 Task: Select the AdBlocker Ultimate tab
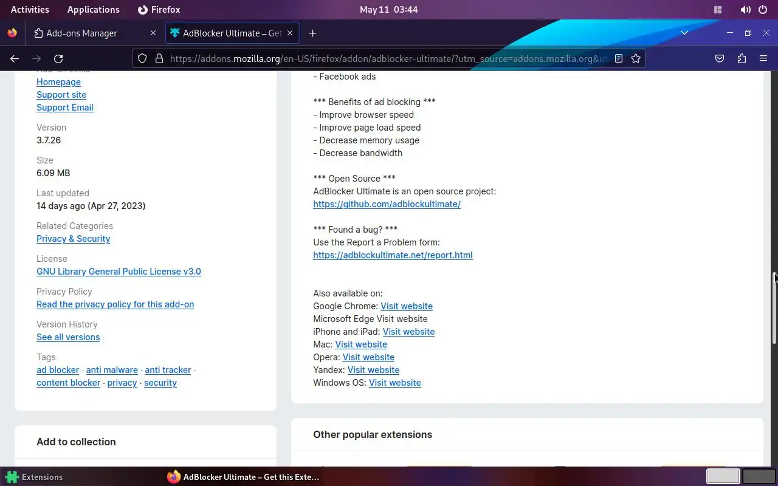tap(232, 33)
